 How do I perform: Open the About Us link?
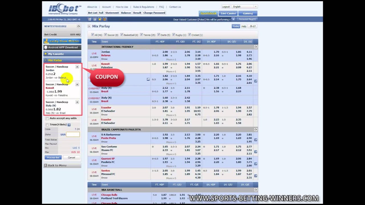click(92, 7)
